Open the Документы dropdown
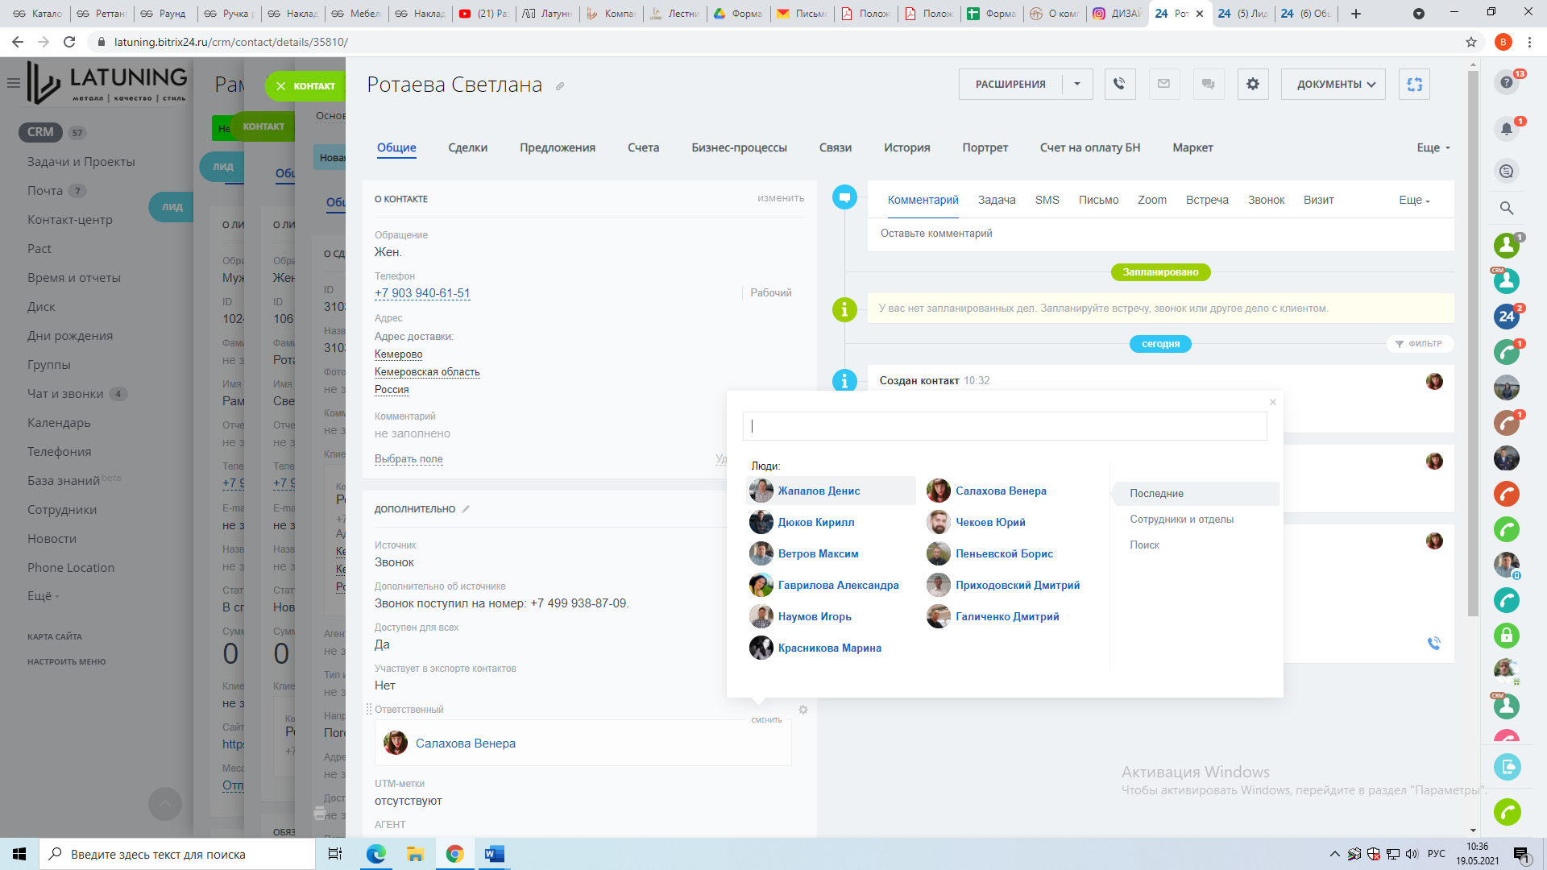The image size is (1547, 870). coord(1333,84)
